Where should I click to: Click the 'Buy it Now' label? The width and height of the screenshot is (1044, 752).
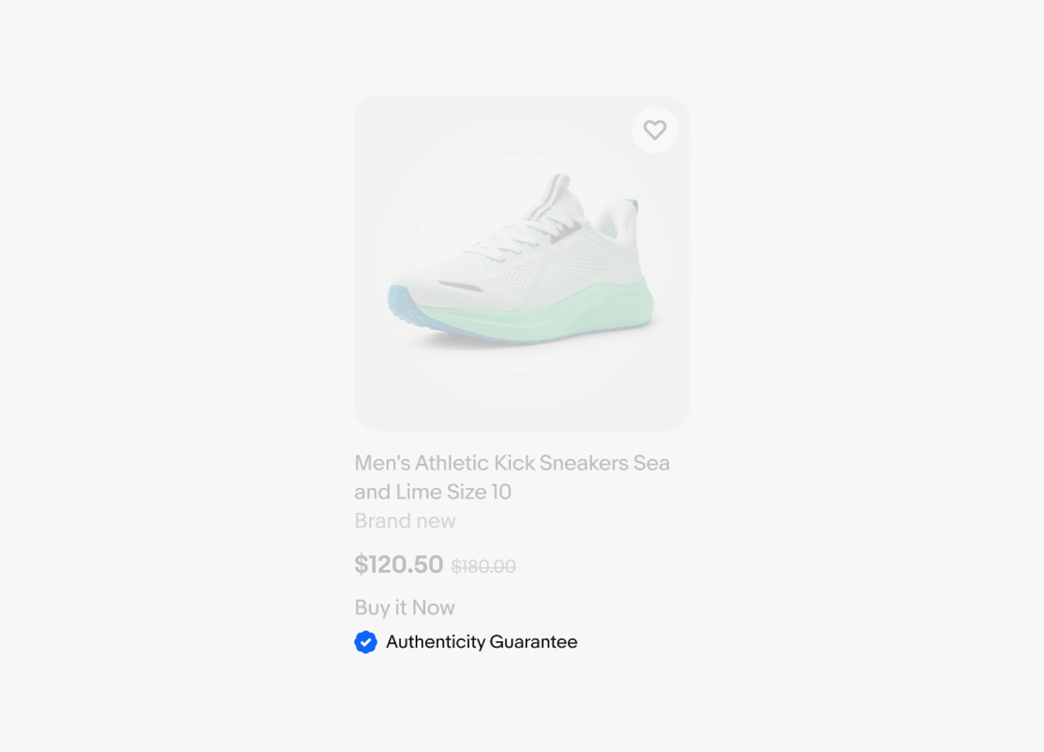[405, 607]
